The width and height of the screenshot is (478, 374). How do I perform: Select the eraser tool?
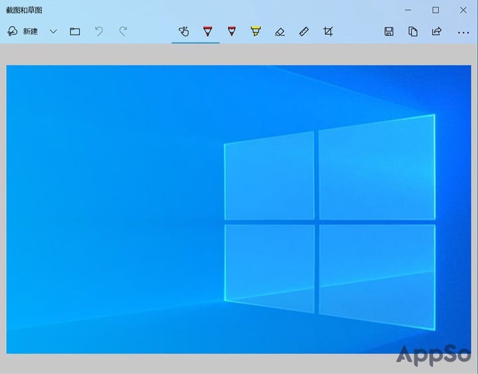click(x=280, y=32)
